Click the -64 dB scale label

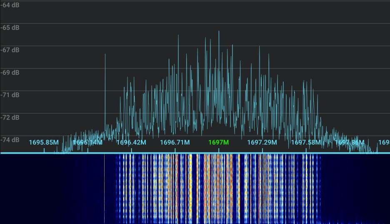point(10,5)
